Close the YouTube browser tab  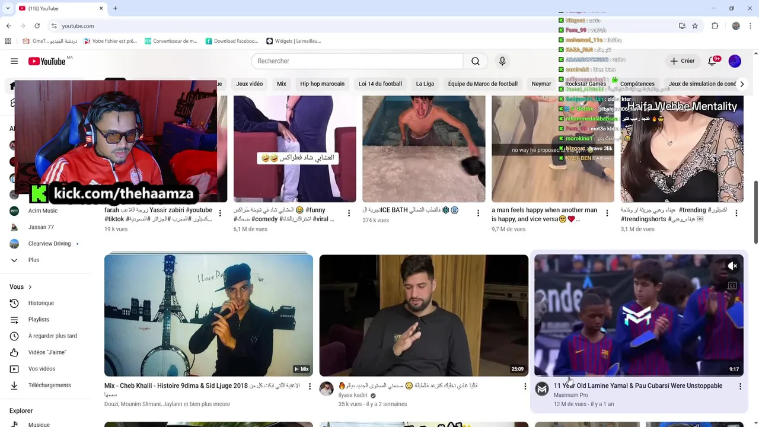click(101, 8)
